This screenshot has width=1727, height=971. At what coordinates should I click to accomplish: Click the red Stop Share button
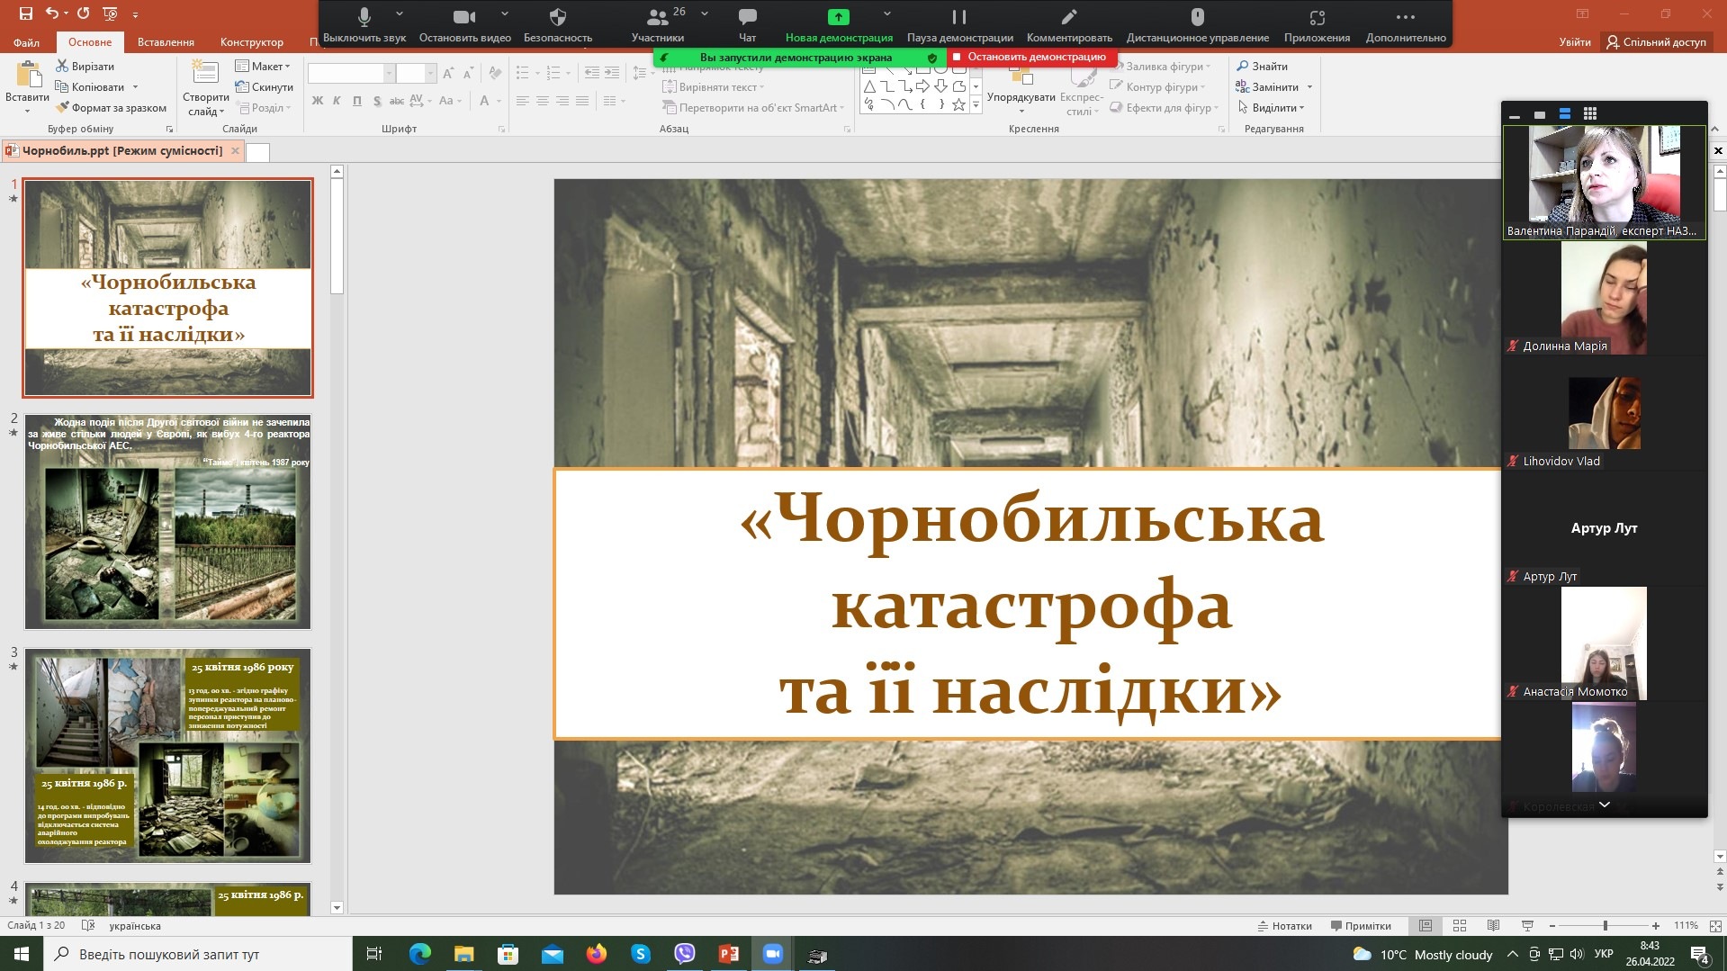pyautogui.click(x=1030, y=57)
